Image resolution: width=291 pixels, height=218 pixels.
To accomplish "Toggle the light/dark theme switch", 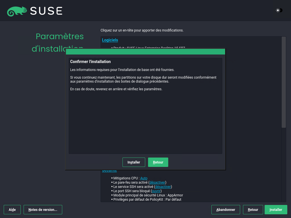I will click(279, 11).
